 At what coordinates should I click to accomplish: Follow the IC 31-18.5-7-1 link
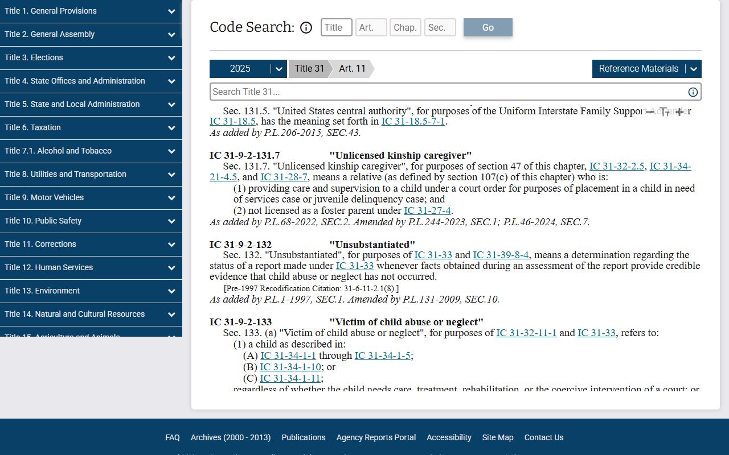(x=413, y=122)
